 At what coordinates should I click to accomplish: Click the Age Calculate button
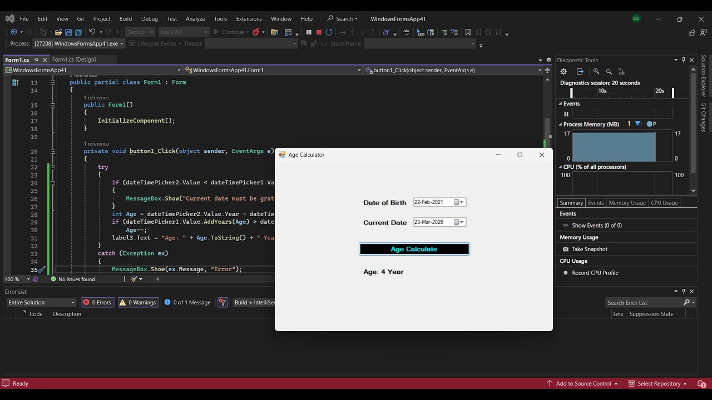[414, 249]
